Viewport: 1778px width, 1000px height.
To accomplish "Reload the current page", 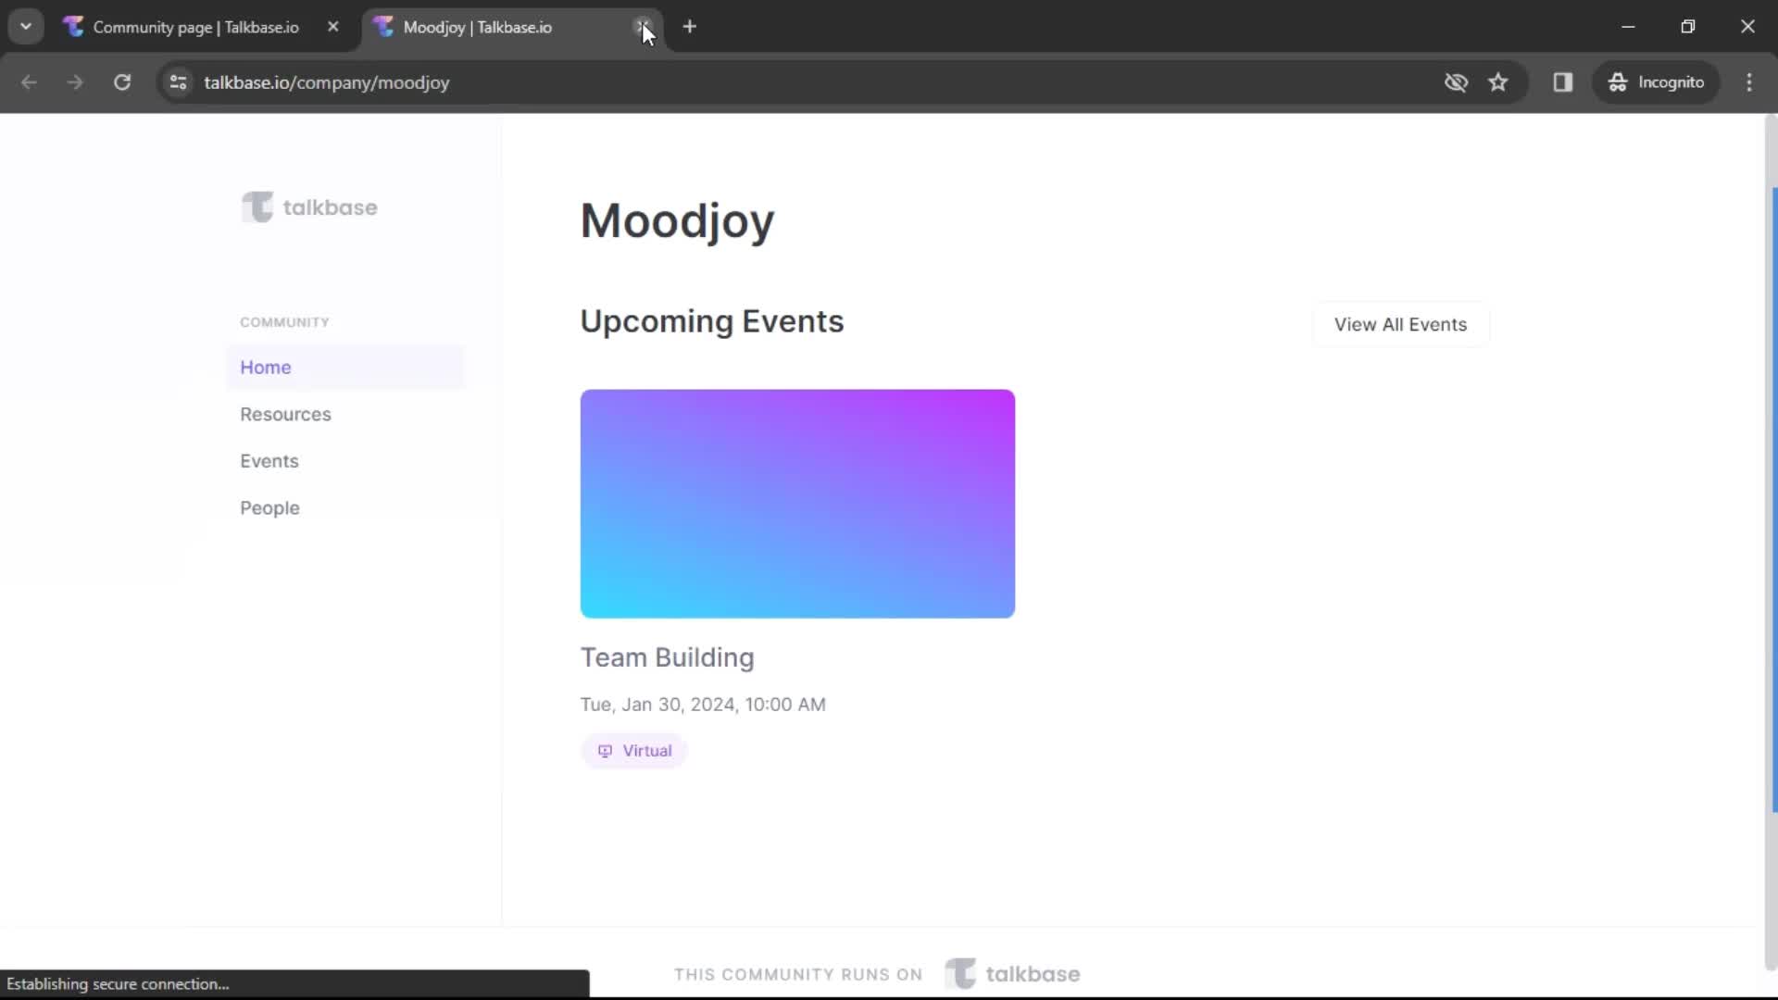I will [x=121, y=82].
